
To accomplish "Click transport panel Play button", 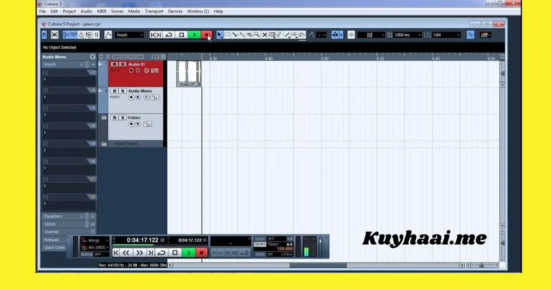I will (x=188, y=252).
